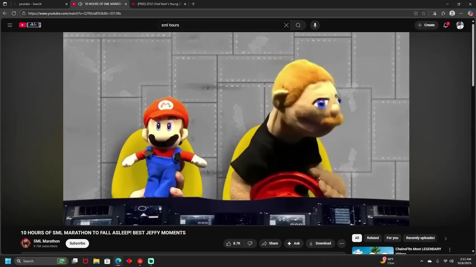Viewport: 476px width, 267px height.
Task: Select the 'Related' filter chip
Action: pyautogui.click(x=373, y=238)
